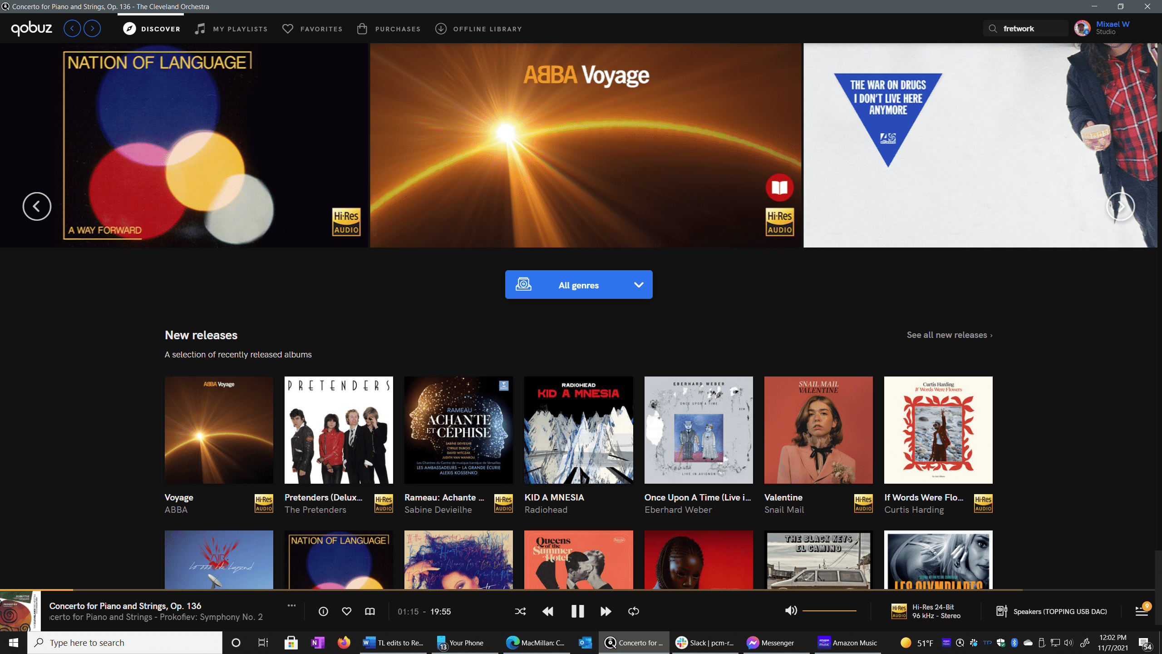
Task: Open The War on Drugs banner
Action: pyautogui.click(x=980, y=145)
